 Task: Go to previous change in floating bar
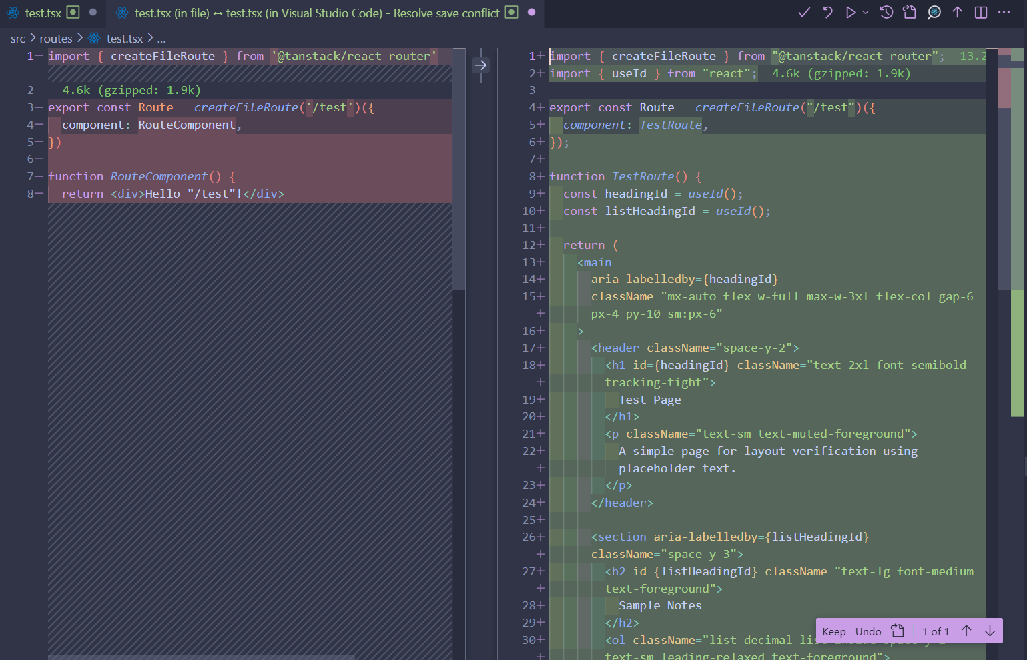click(966, 631)
